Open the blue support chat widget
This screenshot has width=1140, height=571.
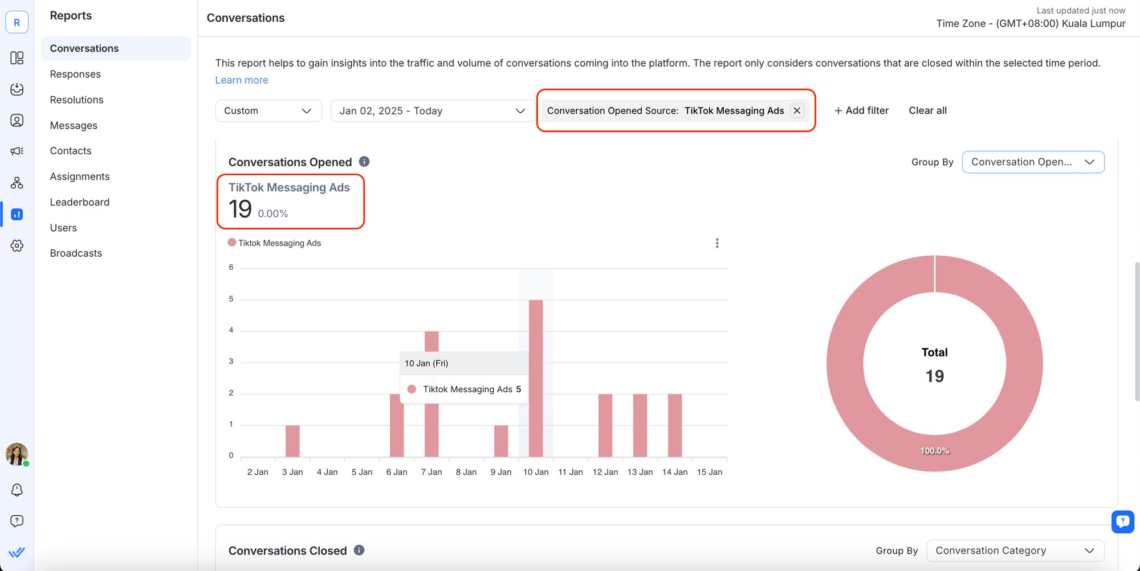1123,521
